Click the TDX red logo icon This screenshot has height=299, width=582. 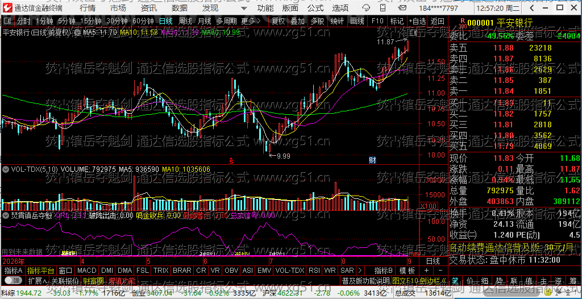pos(8,8)
